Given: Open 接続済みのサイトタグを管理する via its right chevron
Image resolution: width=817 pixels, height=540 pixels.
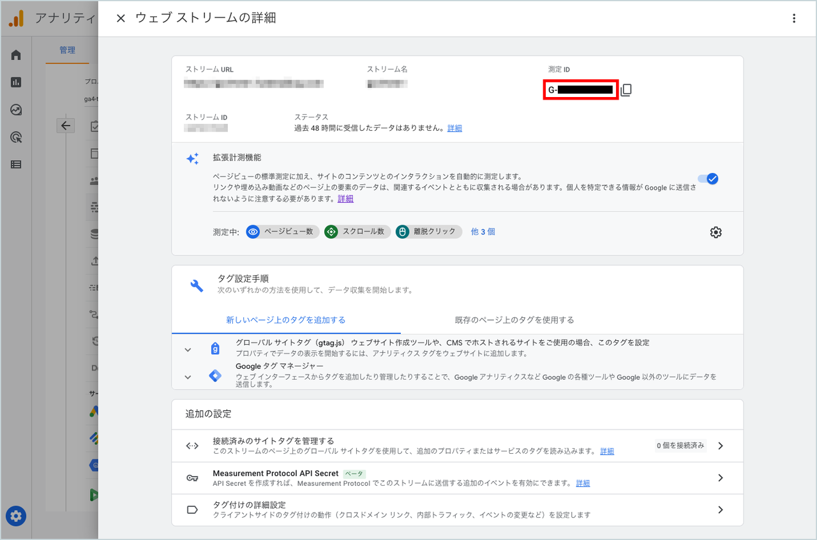Looking at the screenshot, I should click(x=721, y=446).
